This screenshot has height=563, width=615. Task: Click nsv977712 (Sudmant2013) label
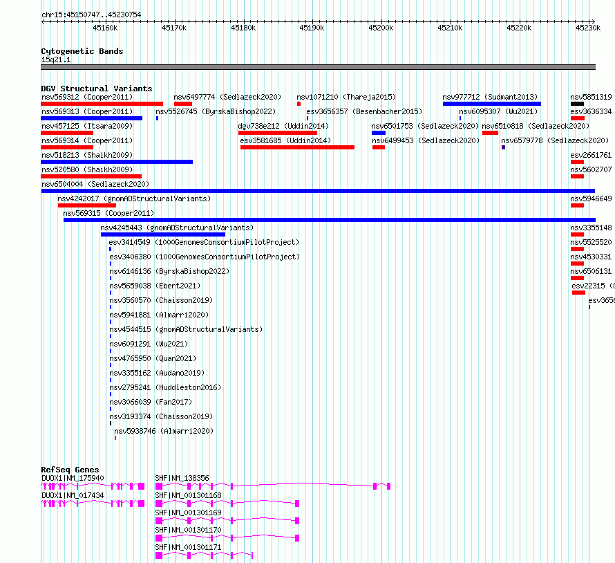coord(491,97)
